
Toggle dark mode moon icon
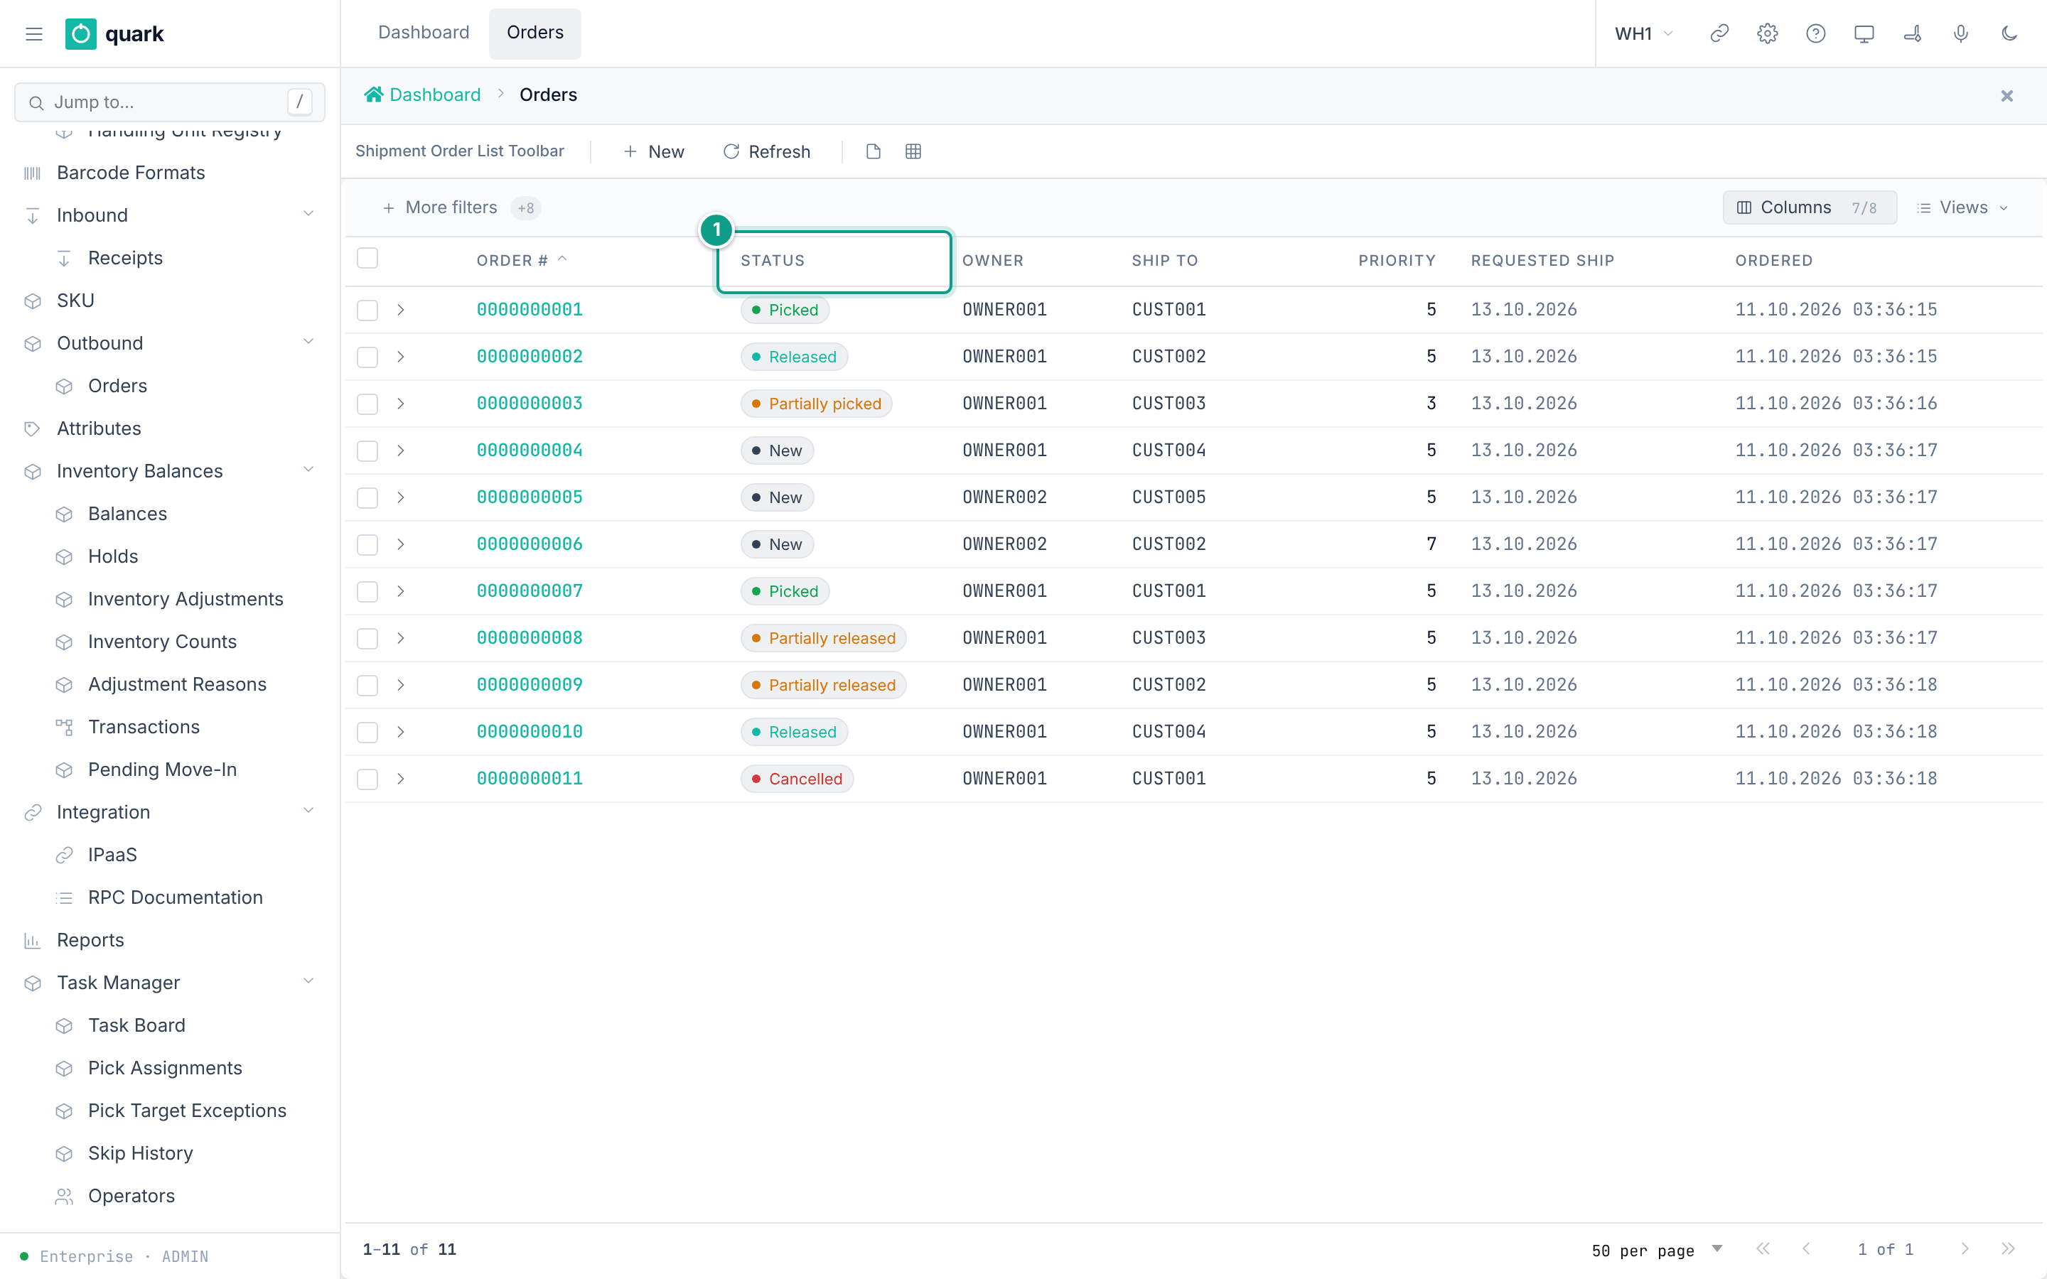click(2009, 34)
